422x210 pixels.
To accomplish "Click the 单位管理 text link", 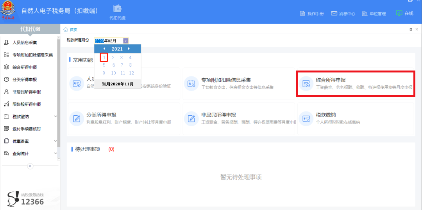I will tap(377, 14).
